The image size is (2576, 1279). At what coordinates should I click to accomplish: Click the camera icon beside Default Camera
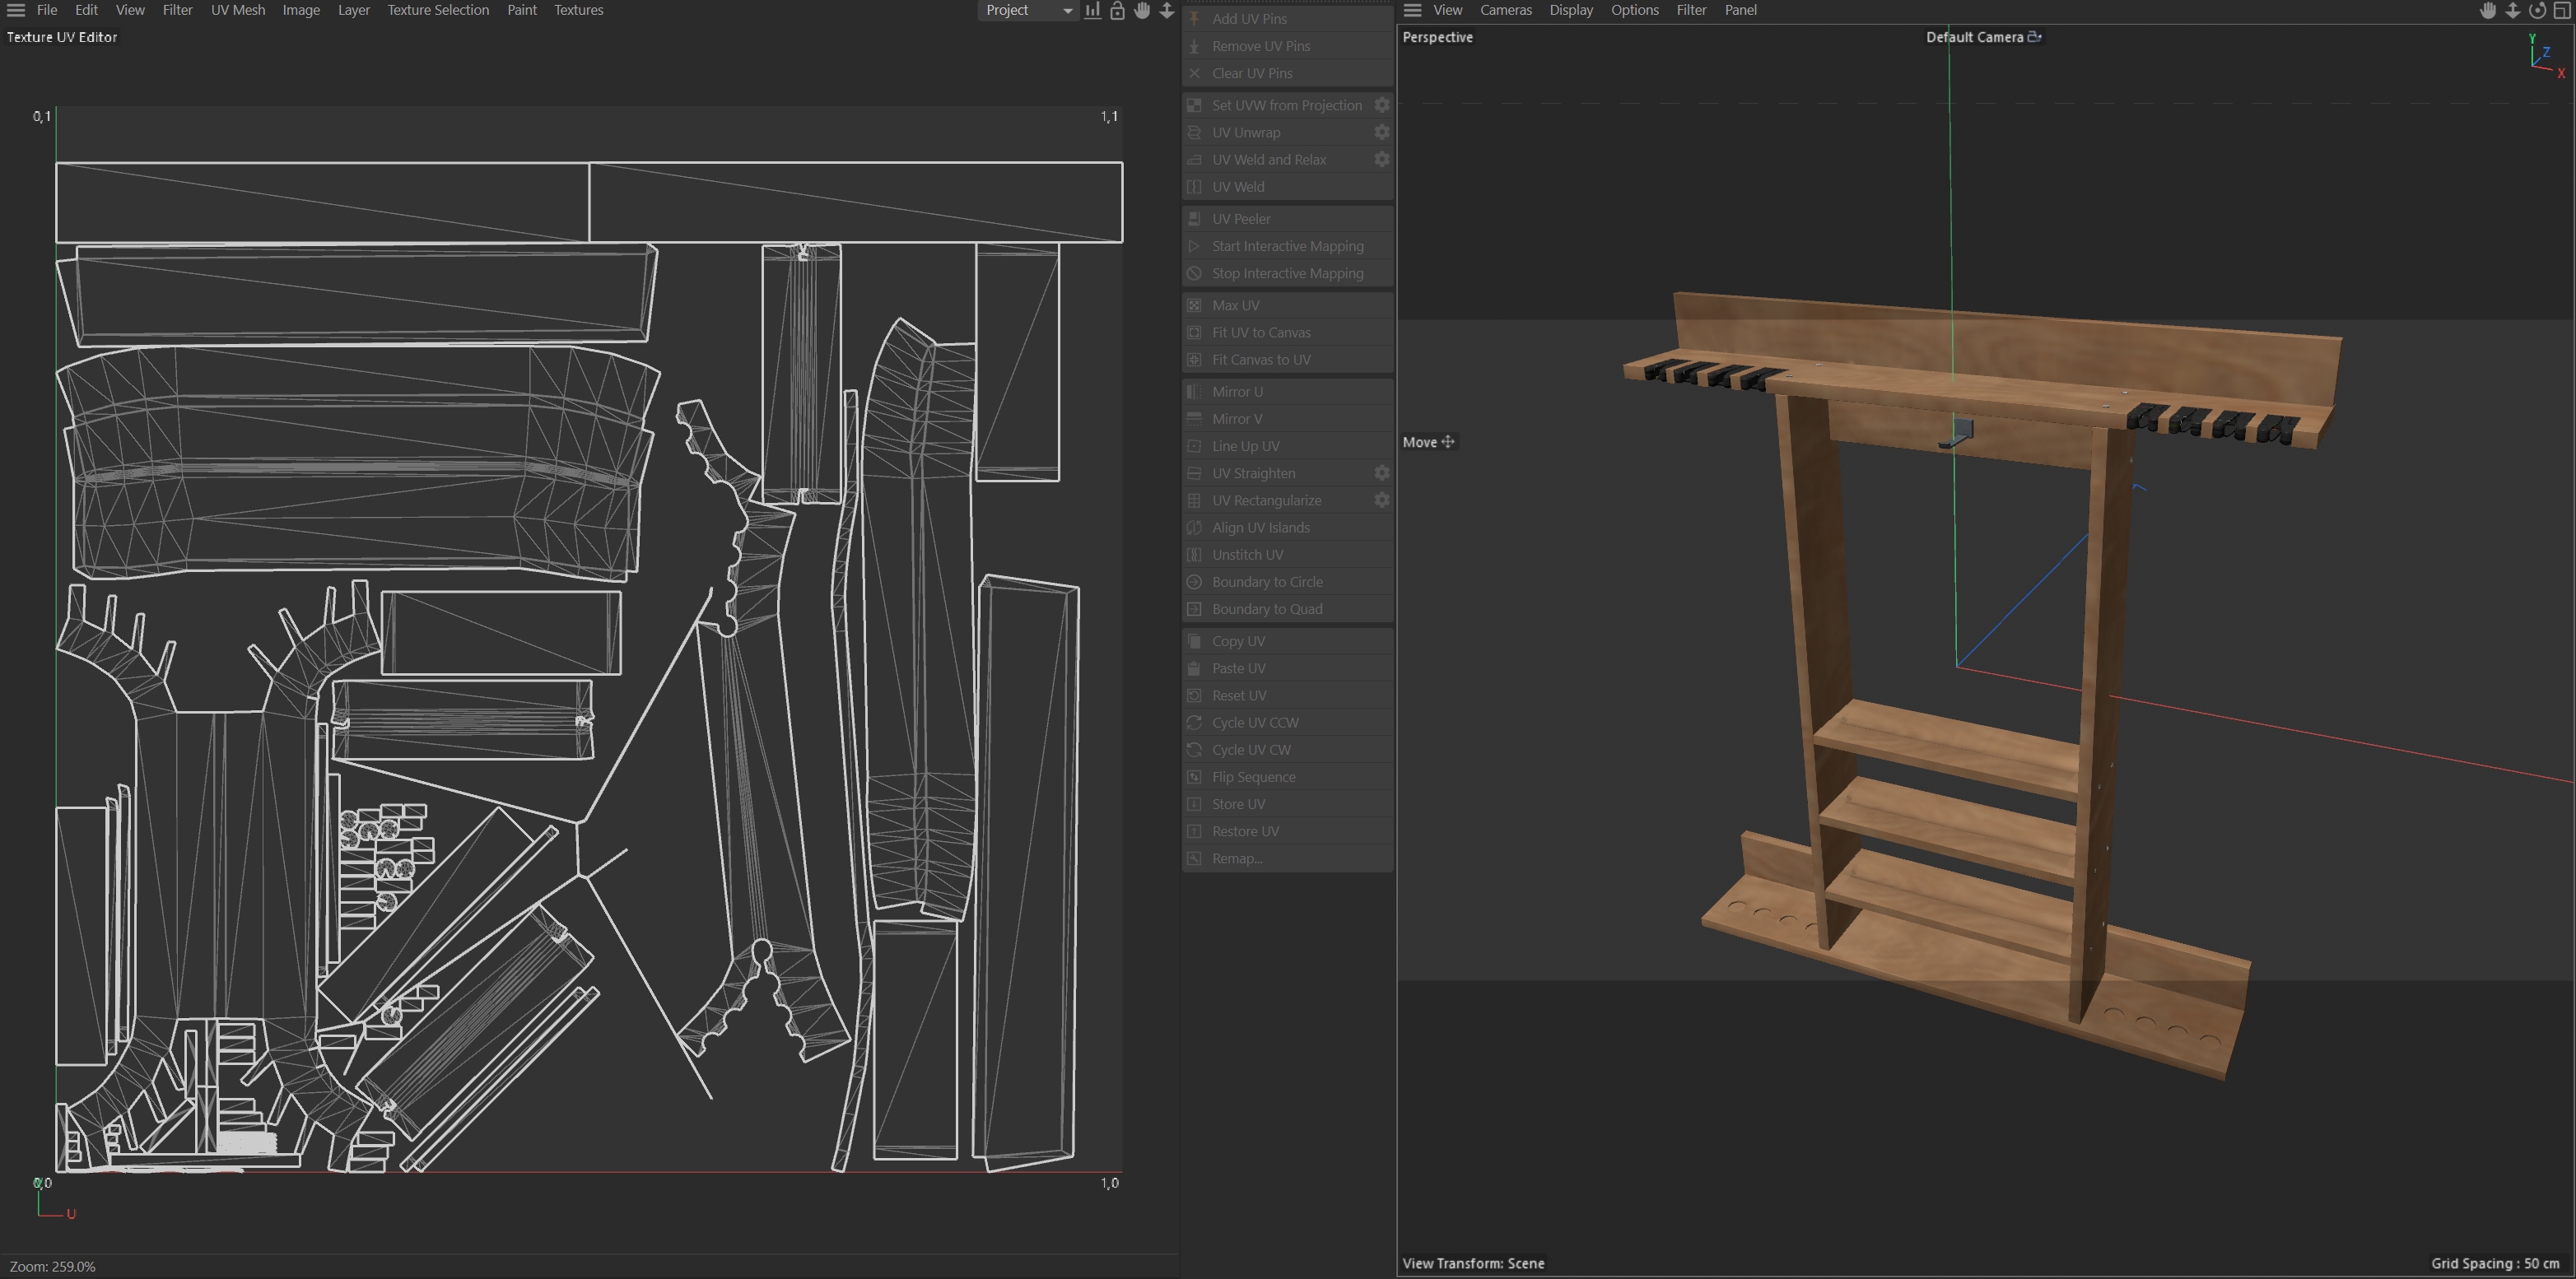[x=2034, y=37]
